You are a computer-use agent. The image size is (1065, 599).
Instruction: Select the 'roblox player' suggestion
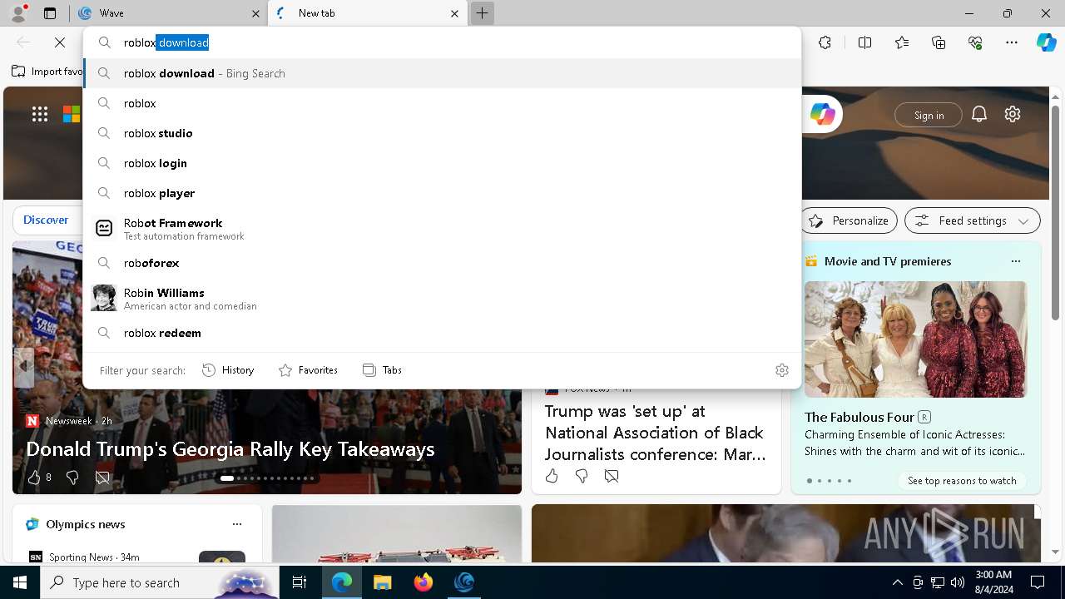[x=442, y=193]
